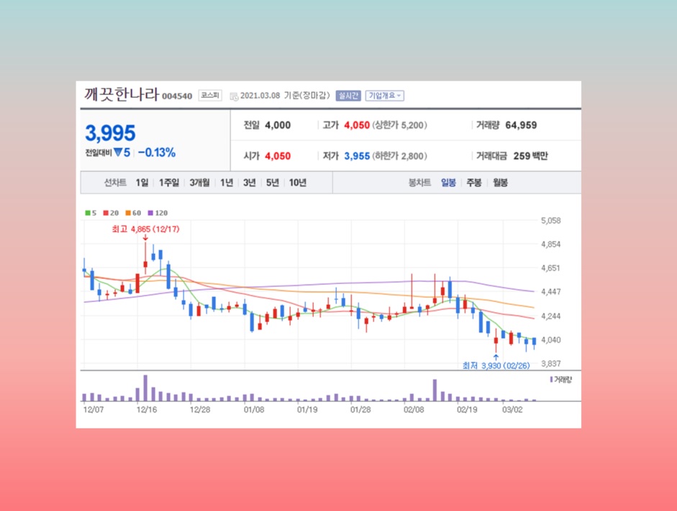The height and width of the screenshot is (511, 677).
Task: Click the 고가 high price 4,050
Action: (357, 126)
